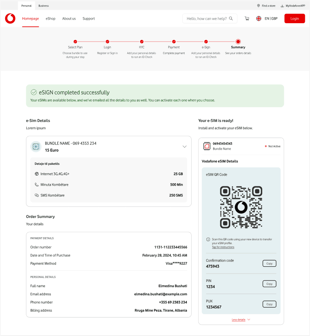This screenshot has width=310, height=336.
Task: Copy the PIN value
Action: pos(269,284)
